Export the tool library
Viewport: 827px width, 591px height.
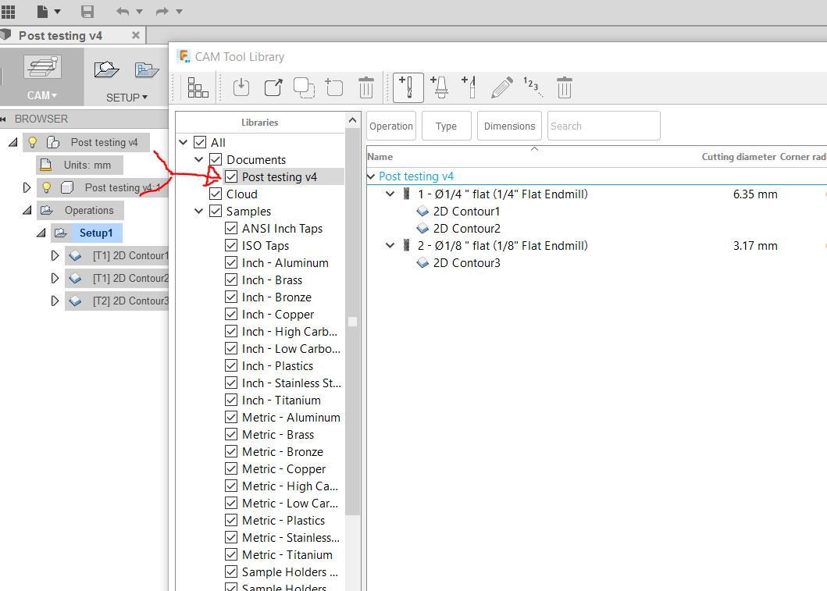coord(273,87)
